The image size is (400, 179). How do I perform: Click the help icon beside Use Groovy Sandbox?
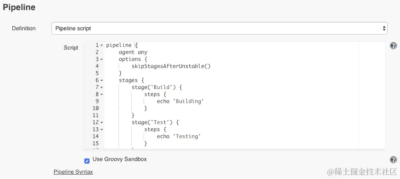tap(393, 160)
